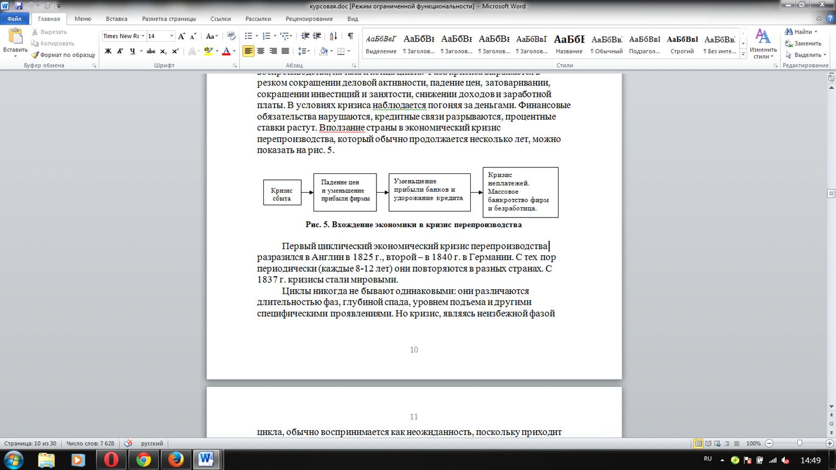Open the Найти (Find) dropdown arrow
This screenshot has width=836, height=470.
pyautogui.click(x=816, y=32)
